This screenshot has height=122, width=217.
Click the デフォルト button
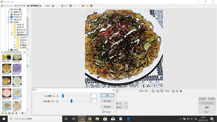point(107,107)
